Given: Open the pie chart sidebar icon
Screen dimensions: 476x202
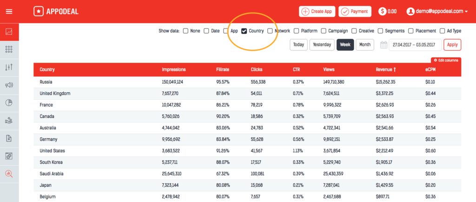Looking at the screenshot, I should 9,102.
